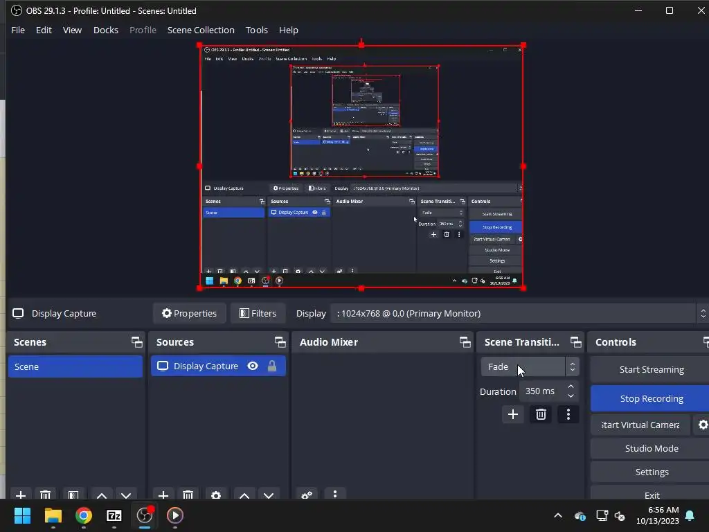Open File Explorer from the taskbar

click(53, 515)
